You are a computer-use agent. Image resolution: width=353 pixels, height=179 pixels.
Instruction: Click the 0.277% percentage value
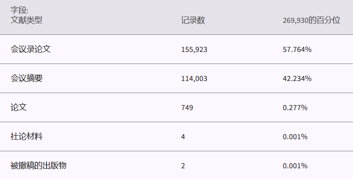pyautogui.click(x=295, y=107)
